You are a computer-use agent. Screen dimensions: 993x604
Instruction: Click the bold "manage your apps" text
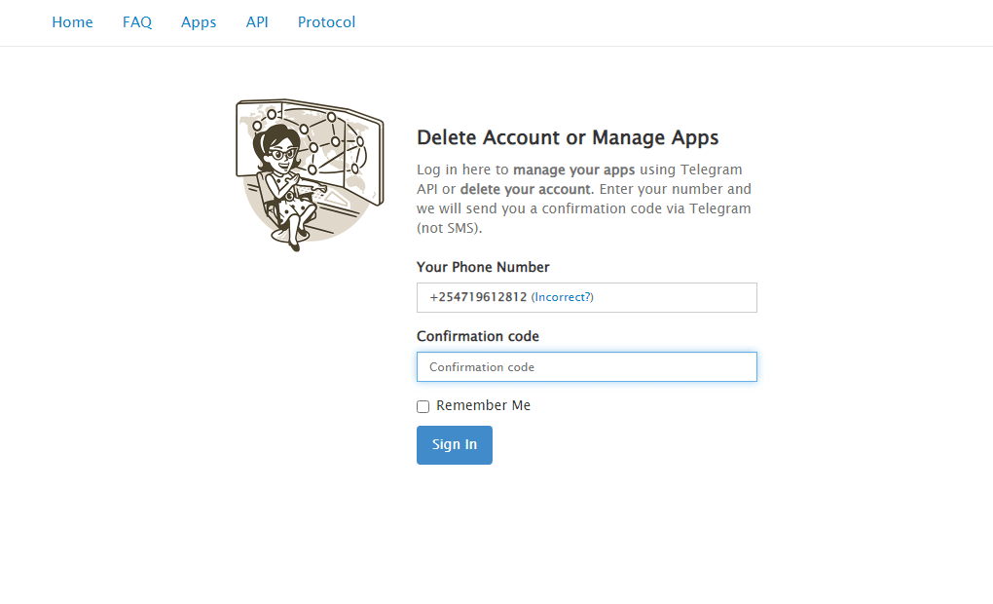pos(573,170)
